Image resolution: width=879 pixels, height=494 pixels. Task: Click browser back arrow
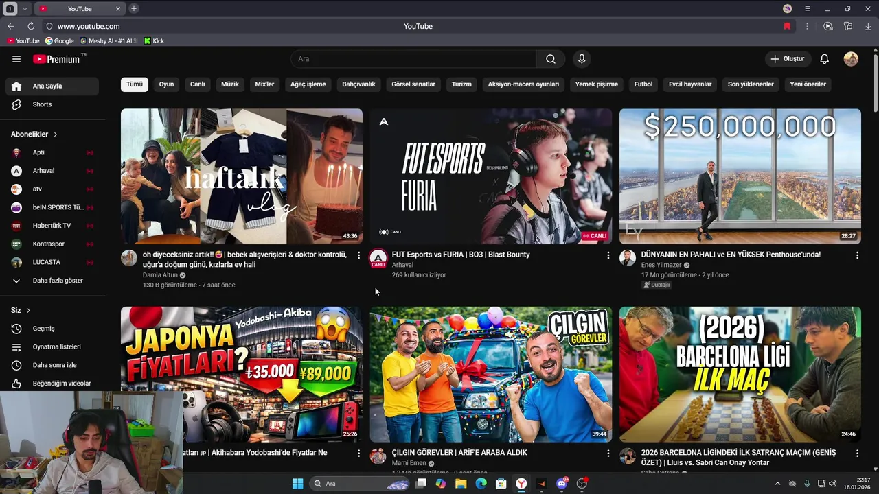click(10, 26)
